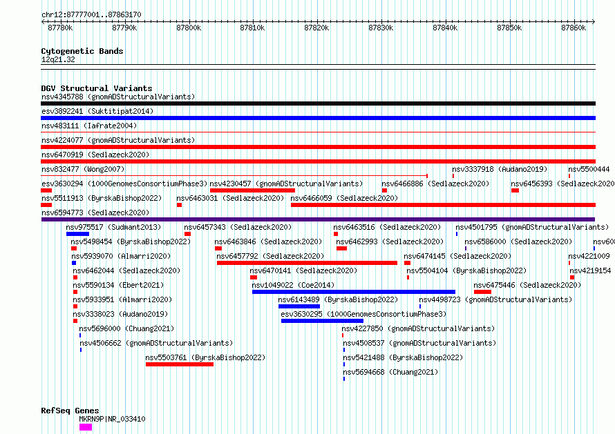Click nsv6143489 (ByrskaBishop2022) label
Viewport: 615px width, 434px height.
pos(338,299)
